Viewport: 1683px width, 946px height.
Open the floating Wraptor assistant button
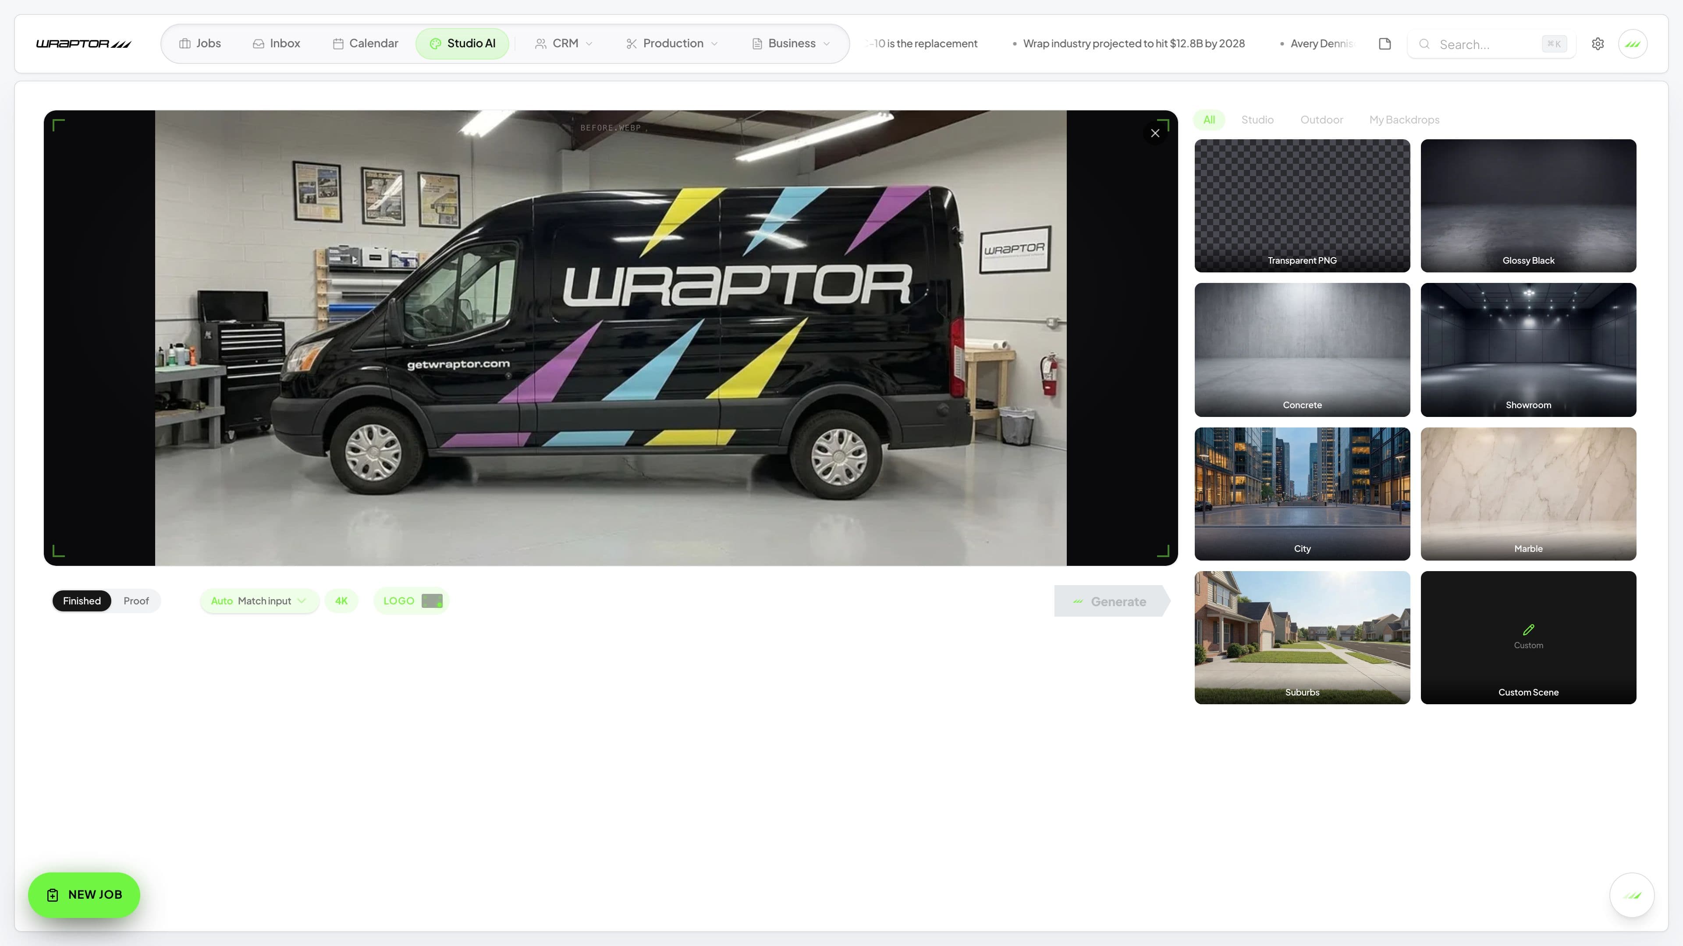(x=1631, y=895)
